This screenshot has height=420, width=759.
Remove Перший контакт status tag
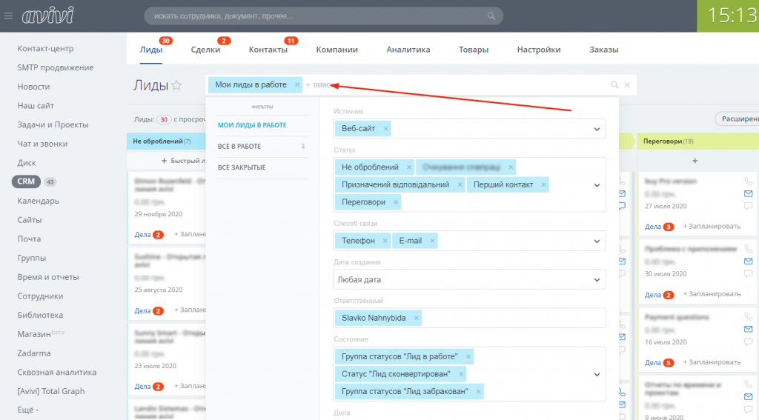543,185
